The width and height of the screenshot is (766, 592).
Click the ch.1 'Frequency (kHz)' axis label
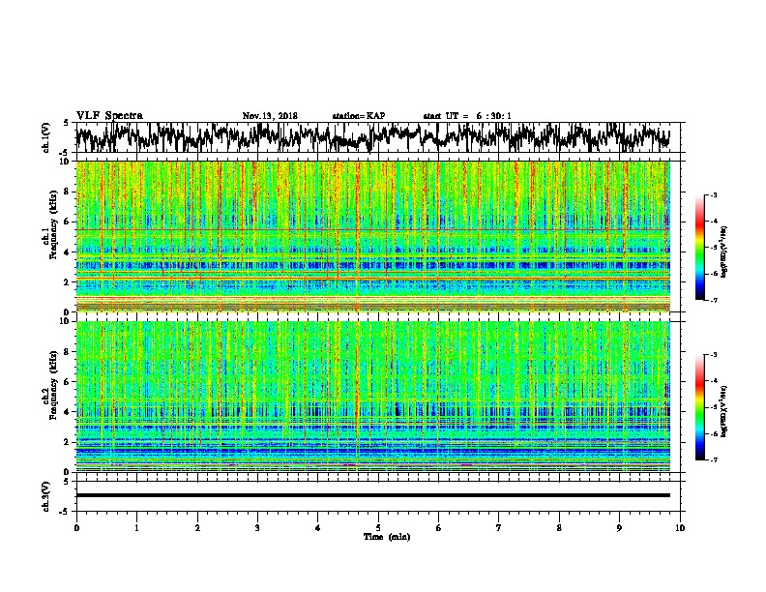pos(53,225)
